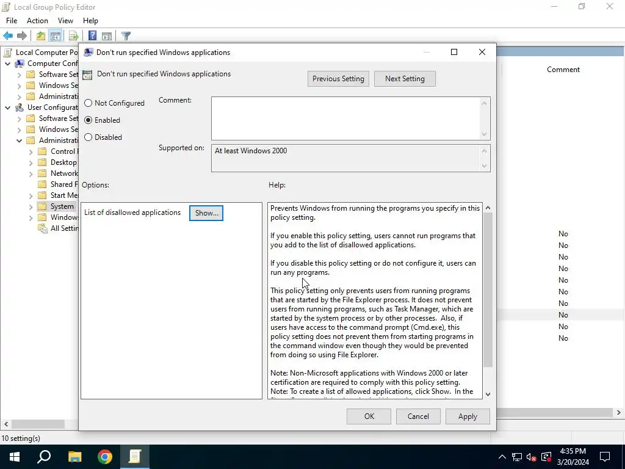Viewport: 625px width, 469px height.
Task: Click the Back arrow toolbar icon
Action: coord(8,36)
